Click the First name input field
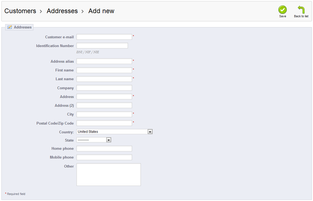The height and width of the screenshot is (201, 313). [104, 70]
